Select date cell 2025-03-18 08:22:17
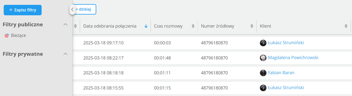This screenshot has height=96, width=352. [103, 58]
